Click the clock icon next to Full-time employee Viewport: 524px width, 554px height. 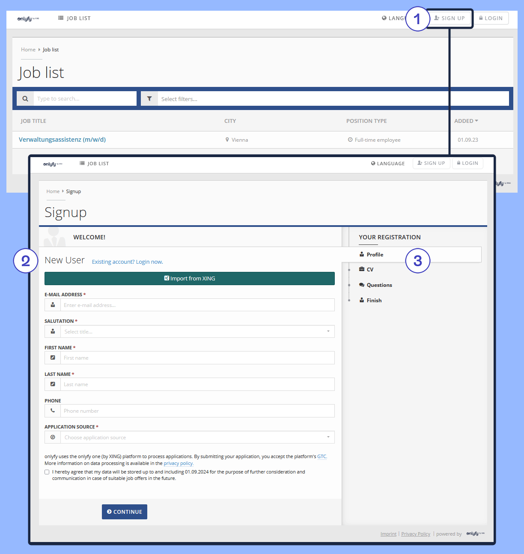[350, 140]
